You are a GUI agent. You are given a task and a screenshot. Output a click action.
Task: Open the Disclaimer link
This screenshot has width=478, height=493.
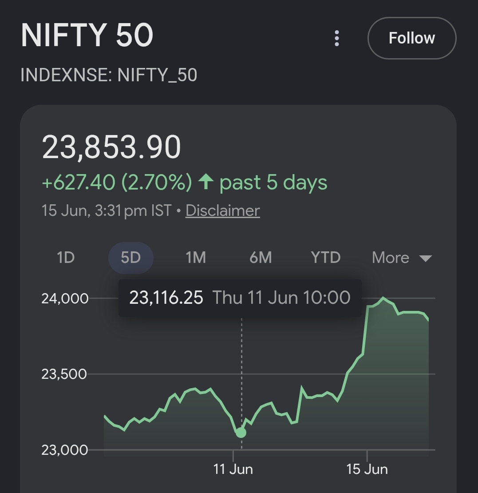pyautogui.click(x=222, y=211)
